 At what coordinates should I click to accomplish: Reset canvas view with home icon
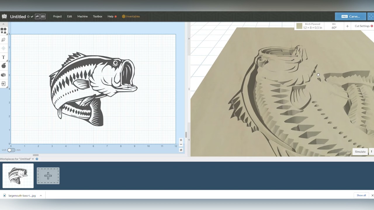click(181, 150)
